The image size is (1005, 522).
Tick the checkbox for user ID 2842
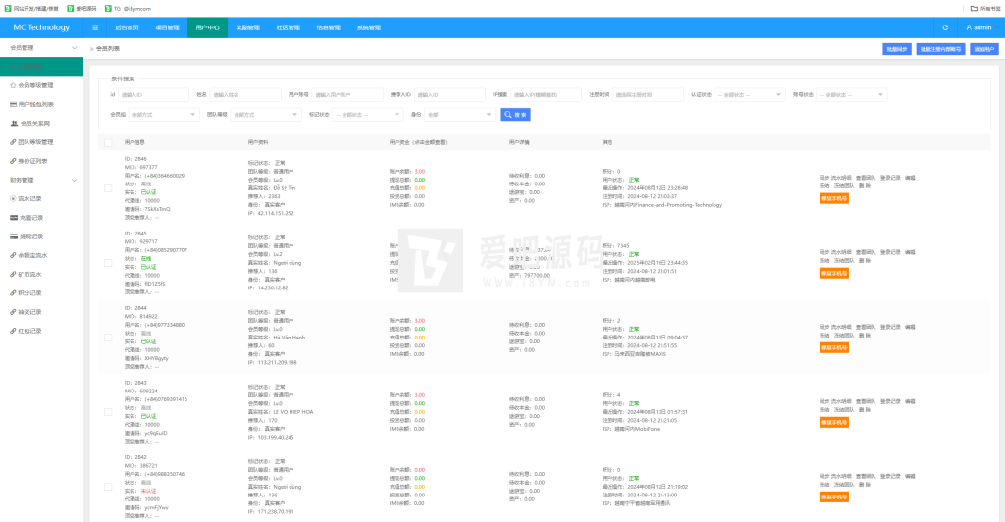coord(108,487)
